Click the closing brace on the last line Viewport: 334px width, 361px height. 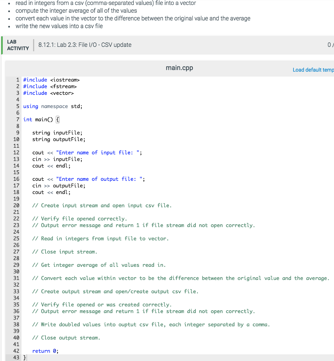point(24,357)
